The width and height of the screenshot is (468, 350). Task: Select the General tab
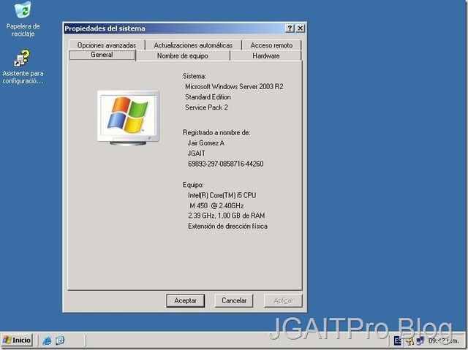point(102,55)
